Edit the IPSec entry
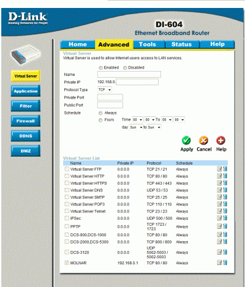 tap(219, 218)
